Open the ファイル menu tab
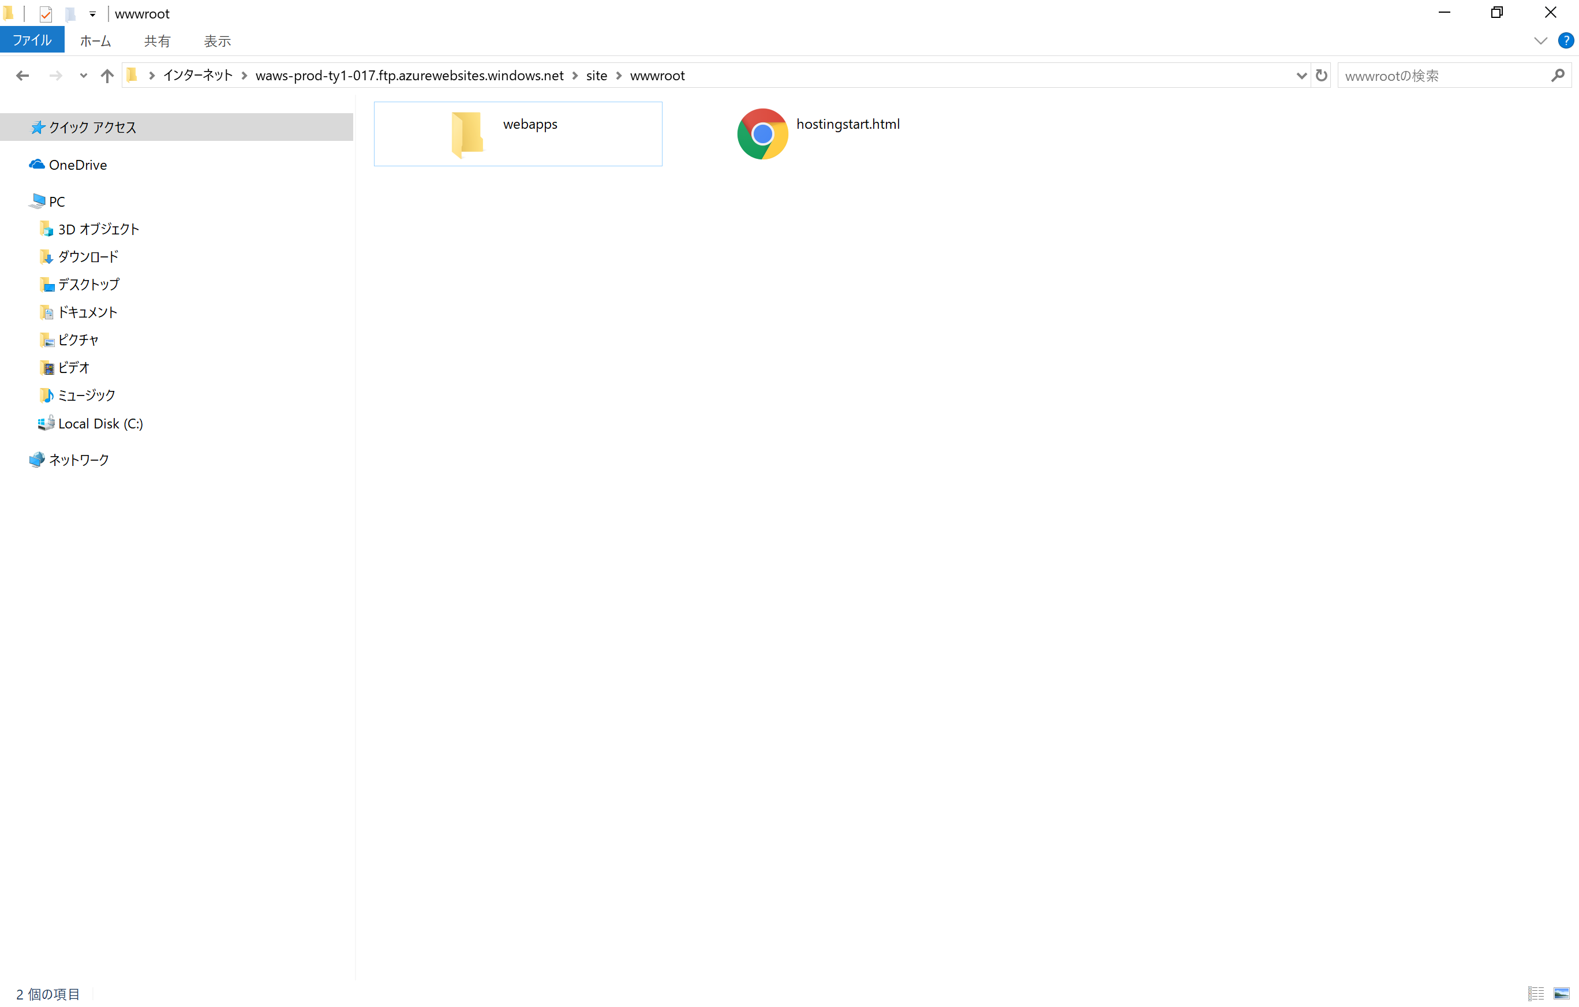 click(x=32, y=40)
